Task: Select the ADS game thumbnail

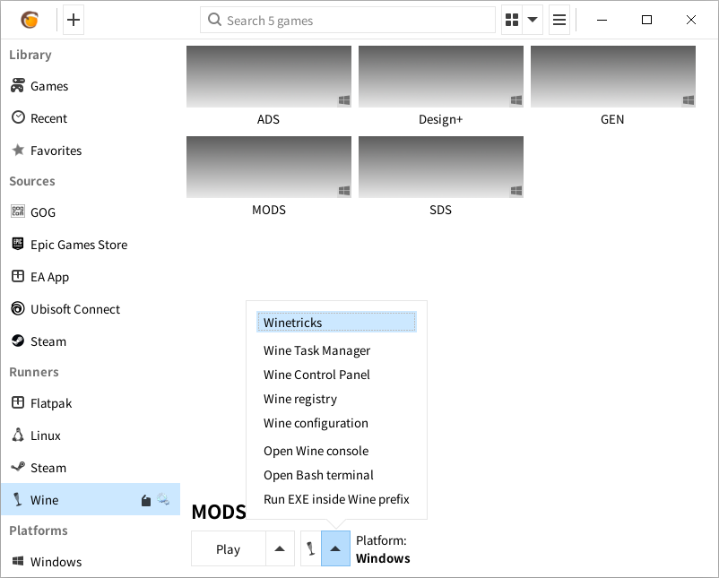Action: (269, 76)
